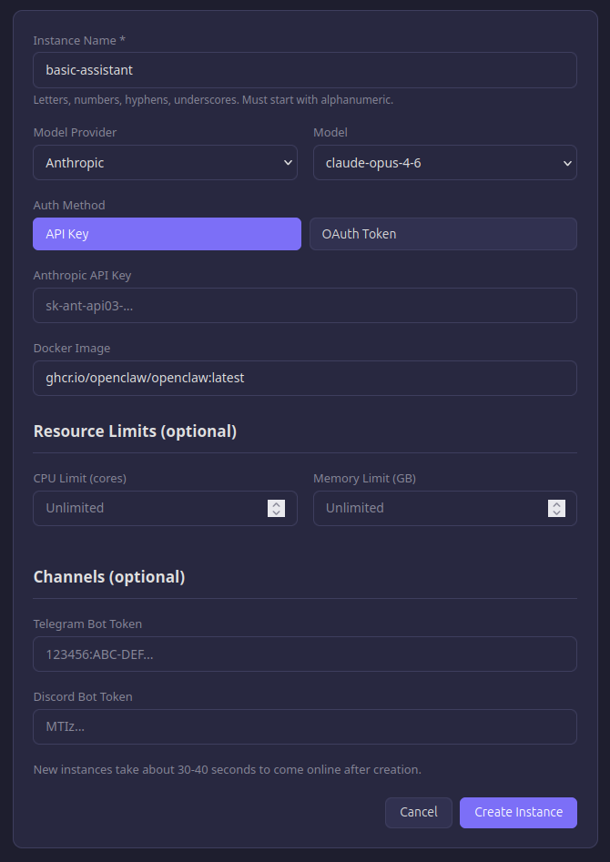Image resolution: width=610 pixels, height=862 pixels.
Task: Click the CPU Limit cores field
Action: point(146,508)
